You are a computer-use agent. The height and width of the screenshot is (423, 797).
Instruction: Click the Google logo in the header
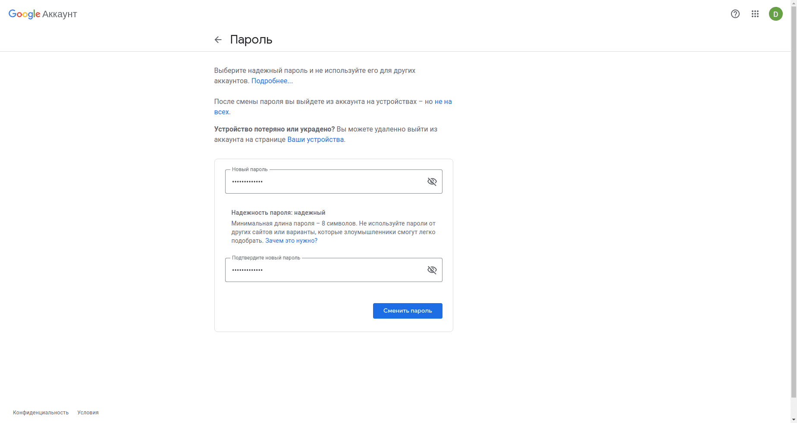[x=24, y=14]
